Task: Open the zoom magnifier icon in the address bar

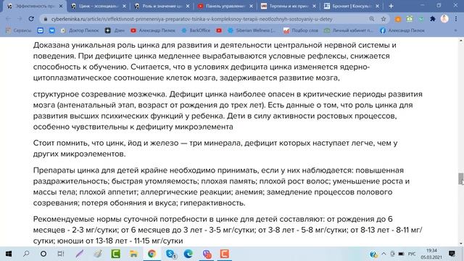Action: tap(372, 19)
